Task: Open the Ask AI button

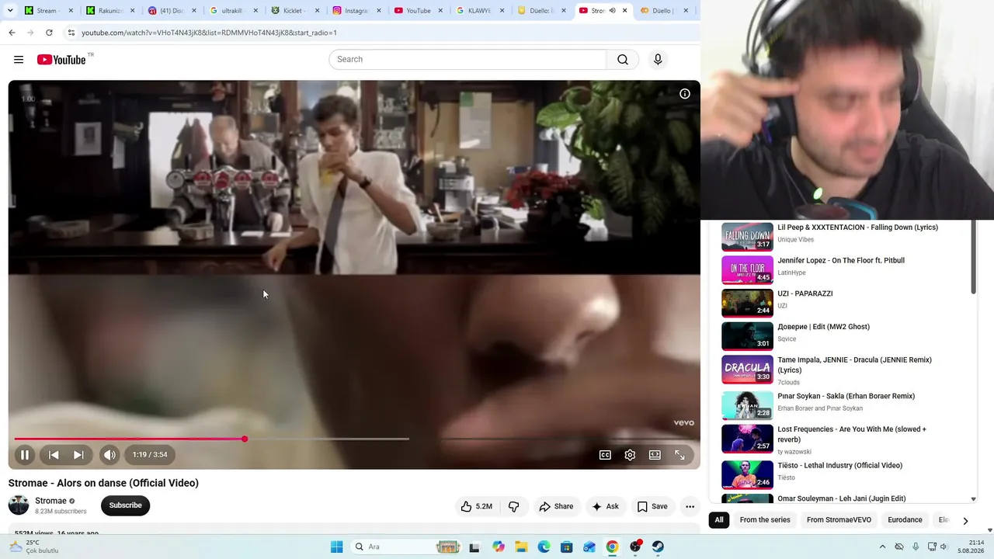Action: [605, 506]
